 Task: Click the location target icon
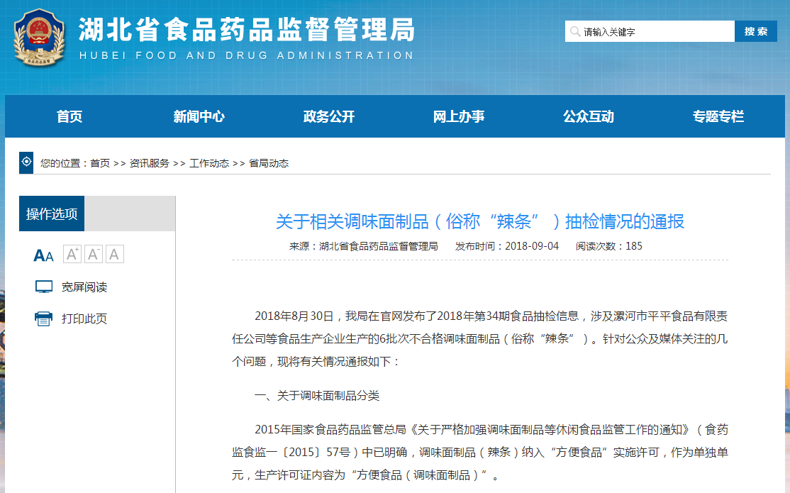(x=26, y=162)
